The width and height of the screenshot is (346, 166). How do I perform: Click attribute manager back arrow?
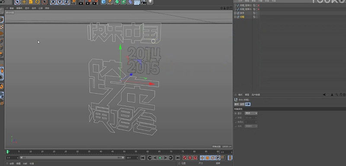[324, 95]
